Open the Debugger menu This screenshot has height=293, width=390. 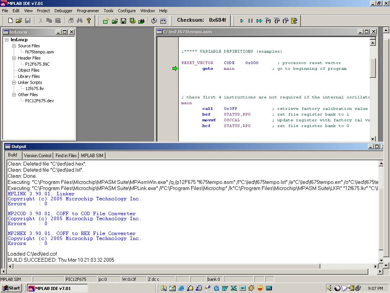(x=63, y=11)
